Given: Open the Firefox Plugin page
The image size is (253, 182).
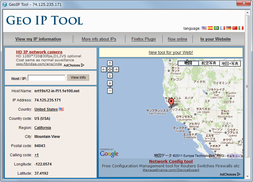Looking at the screenshot, I should 144,39.
